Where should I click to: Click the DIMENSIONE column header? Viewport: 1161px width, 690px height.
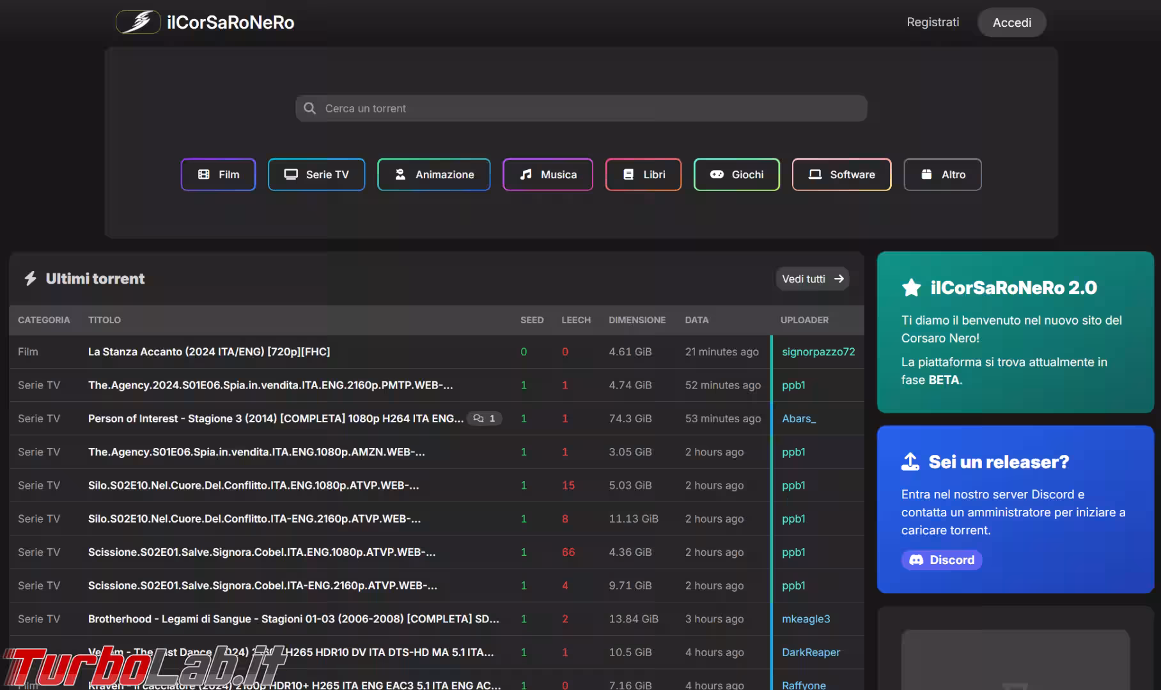coord(637,320)
